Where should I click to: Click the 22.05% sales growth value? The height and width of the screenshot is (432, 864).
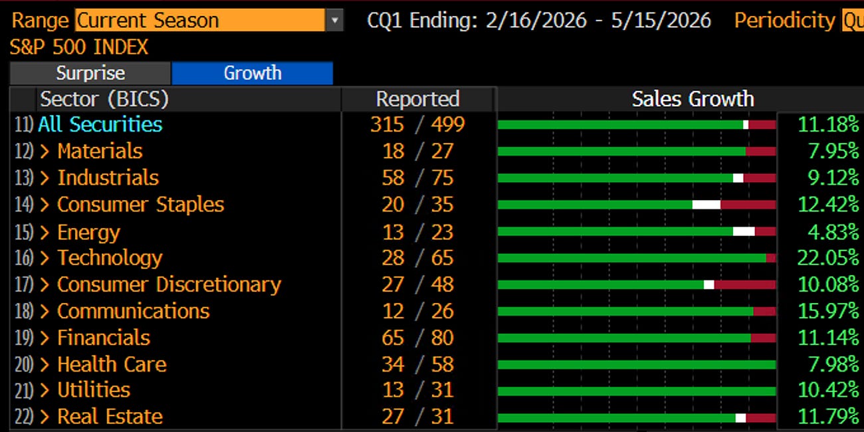(x=828, y=257)
